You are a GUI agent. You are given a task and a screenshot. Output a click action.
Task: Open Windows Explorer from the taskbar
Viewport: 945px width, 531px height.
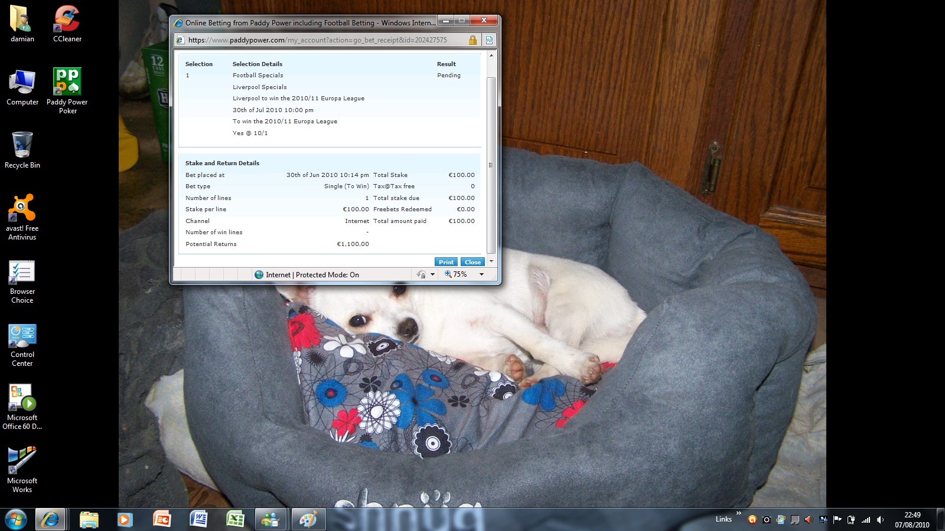pyautogui.click(x=89, y=519)
